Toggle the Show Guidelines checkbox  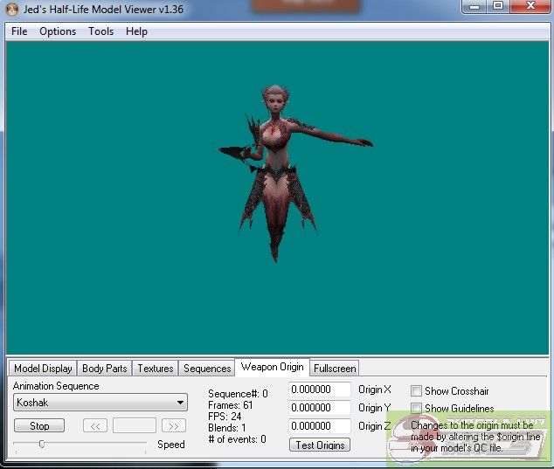pos(417,409)
